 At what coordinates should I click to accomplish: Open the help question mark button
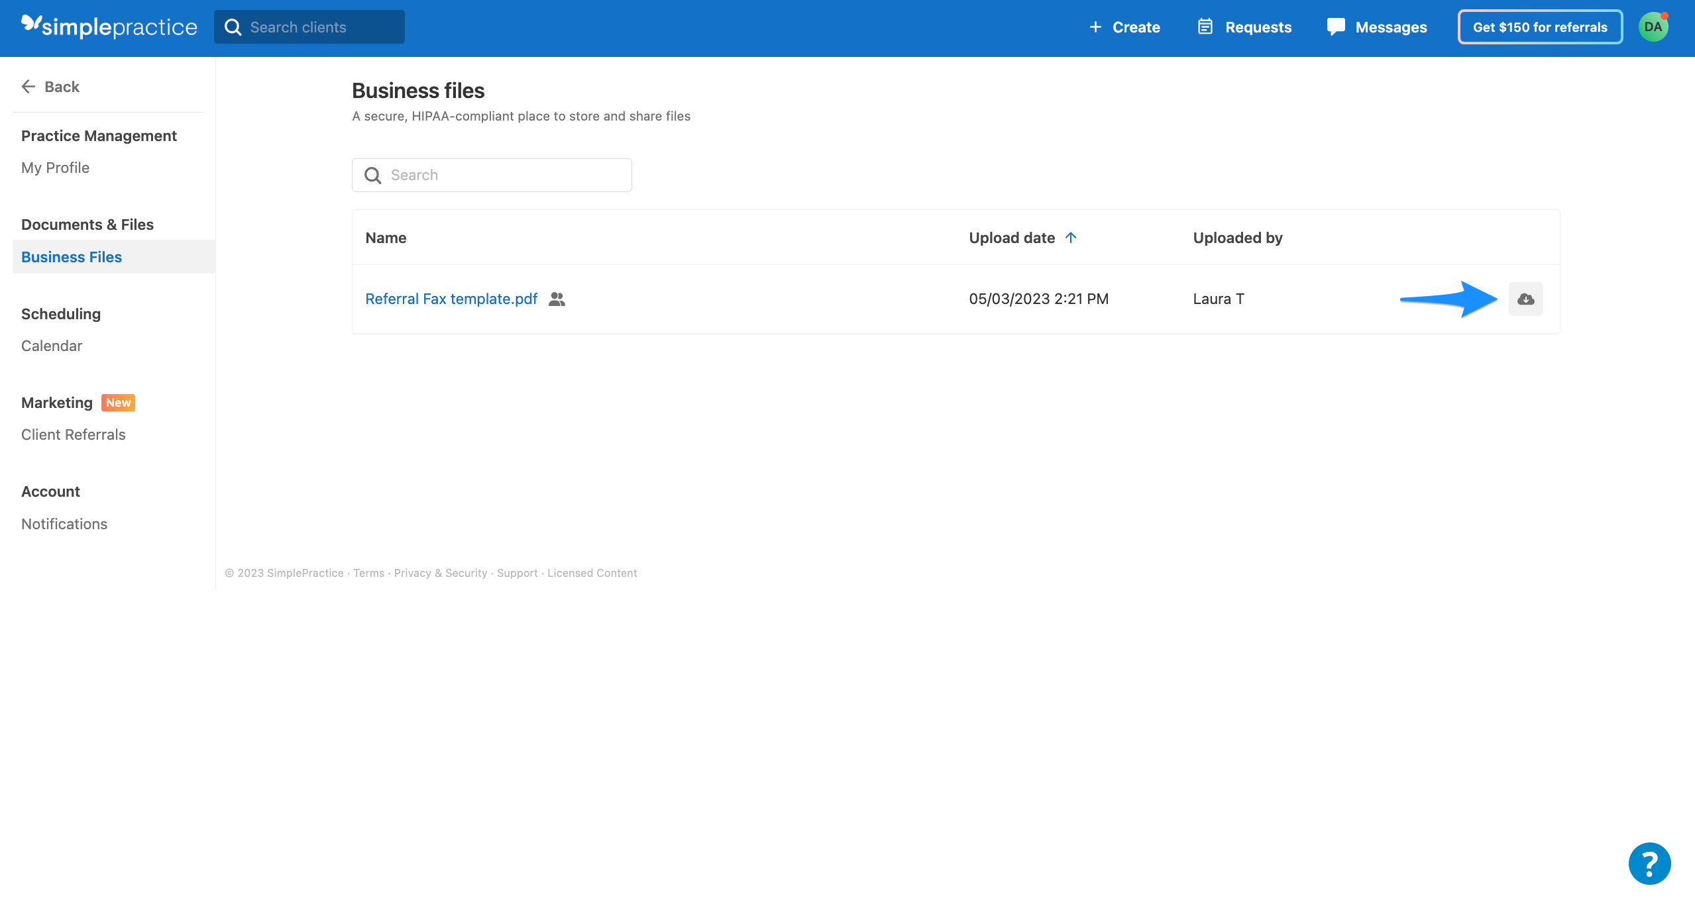click(1650, 864)
